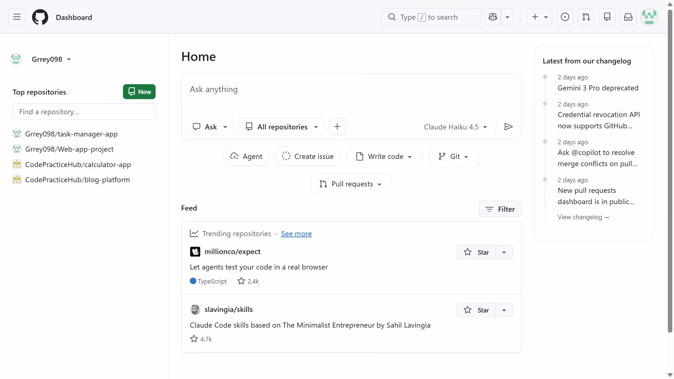Open the hamburger navigation menu
This screenshot has height=379, width=674.
coord(17,17)
